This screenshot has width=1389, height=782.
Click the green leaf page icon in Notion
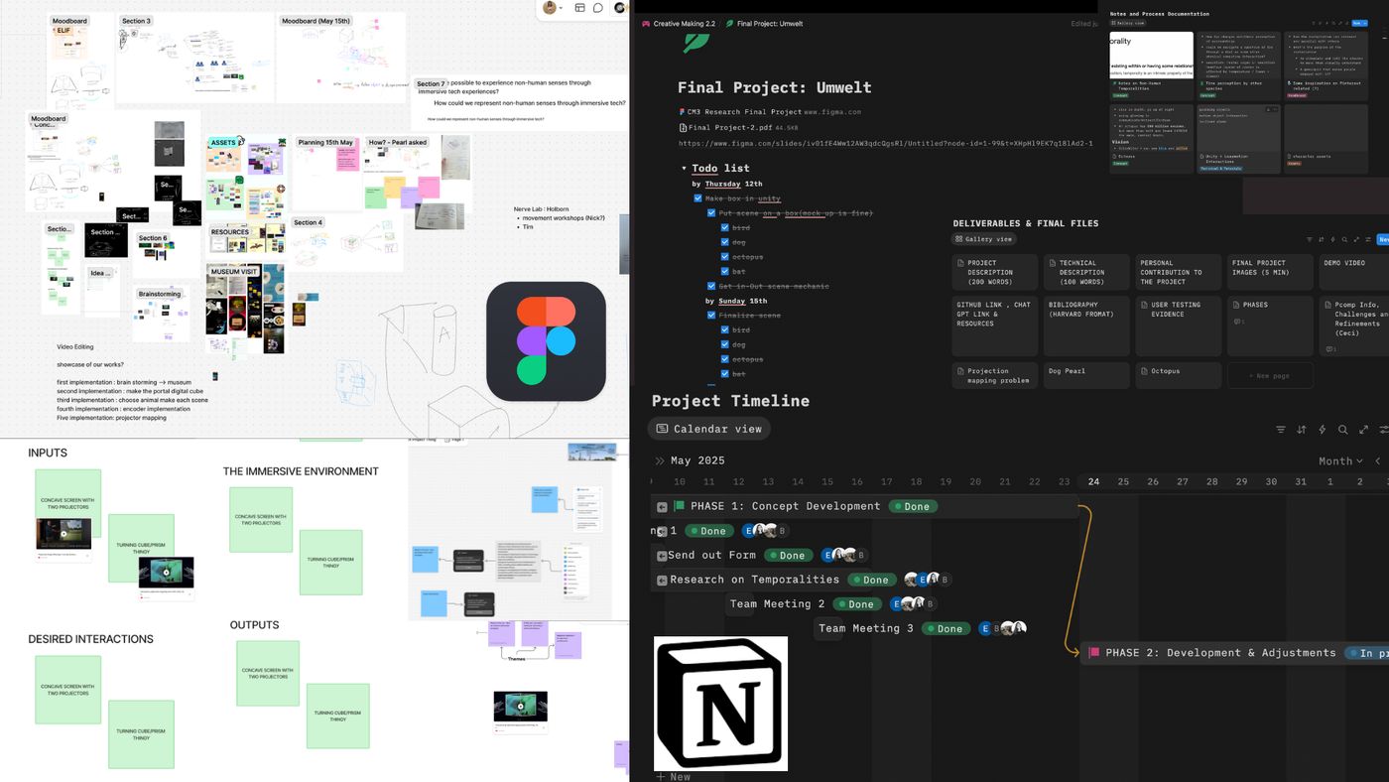pos(696,42)
